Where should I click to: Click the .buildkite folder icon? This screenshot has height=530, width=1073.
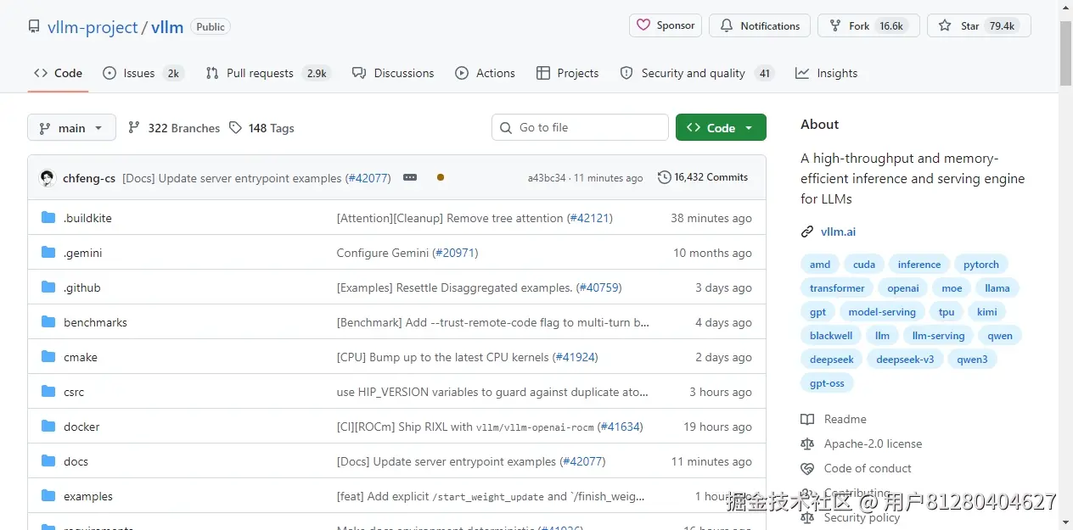pyautogui.click(x=48, y=218)
